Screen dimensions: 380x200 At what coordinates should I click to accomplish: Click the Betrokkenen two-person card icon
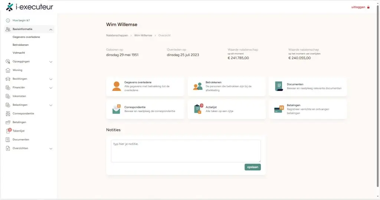pos(198,86)
